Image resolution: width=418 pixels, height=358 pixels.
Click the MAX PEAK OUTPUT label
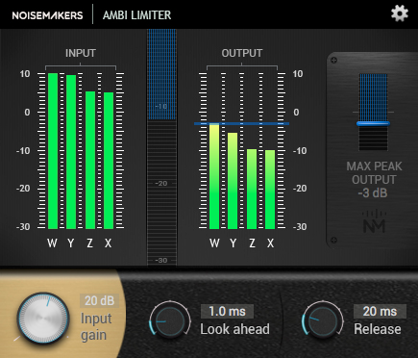[374, 173]
